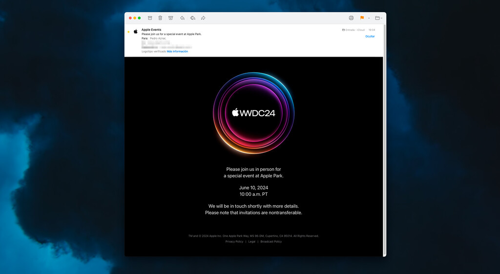Open the Broadcast Policy link
This screenshot has height=274, width=500.
pos(271,241)
